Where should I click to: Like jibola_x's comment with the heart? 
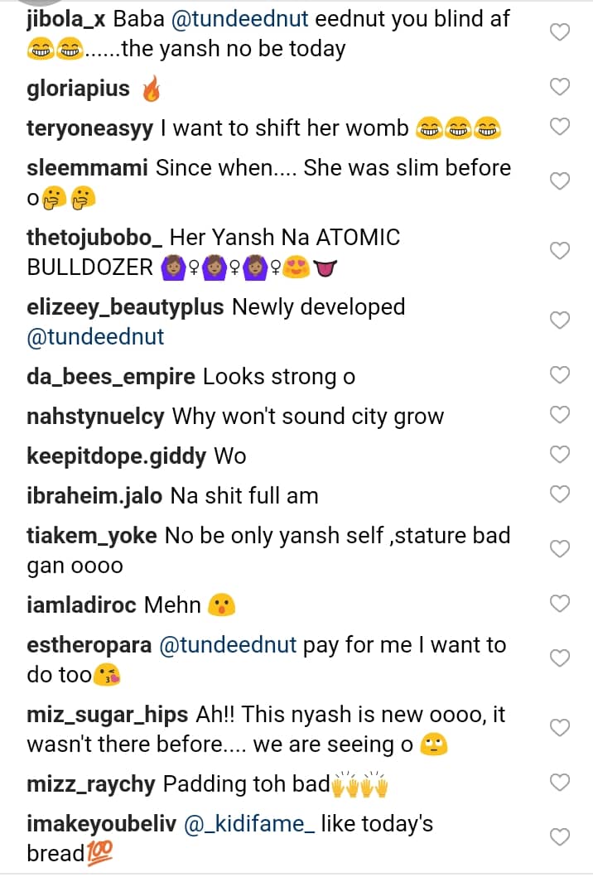point(561,32)
